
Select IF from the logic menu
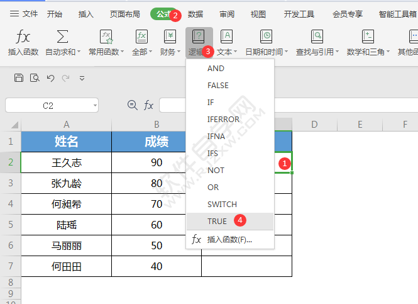(x=230, y=103)
